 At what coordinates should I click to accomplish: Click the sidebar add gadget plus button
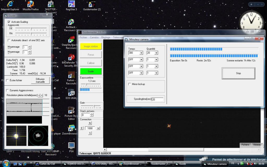click(x=251, y=4)
